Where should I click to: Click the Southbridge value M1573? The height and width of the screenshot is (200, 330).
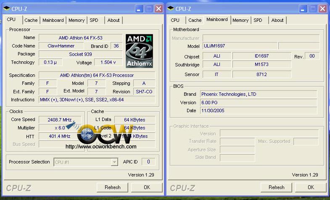point(262,64)
